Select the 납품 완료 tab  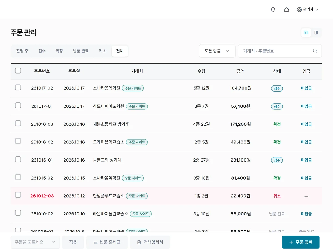81,51
